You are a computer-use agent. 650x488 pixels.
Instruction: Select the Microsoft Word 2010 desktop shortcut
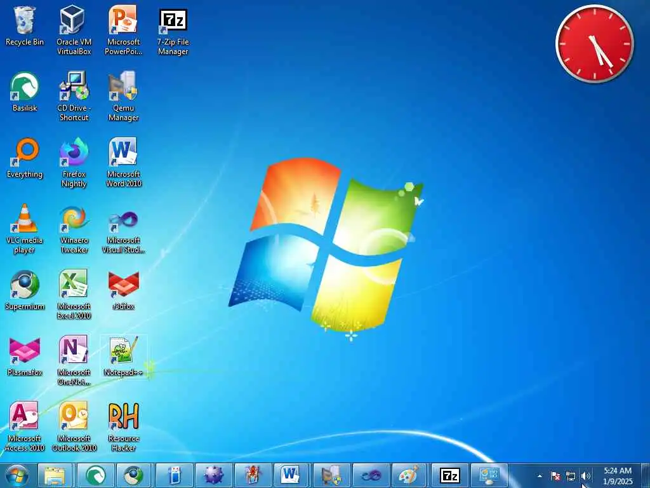coord(123,162)
